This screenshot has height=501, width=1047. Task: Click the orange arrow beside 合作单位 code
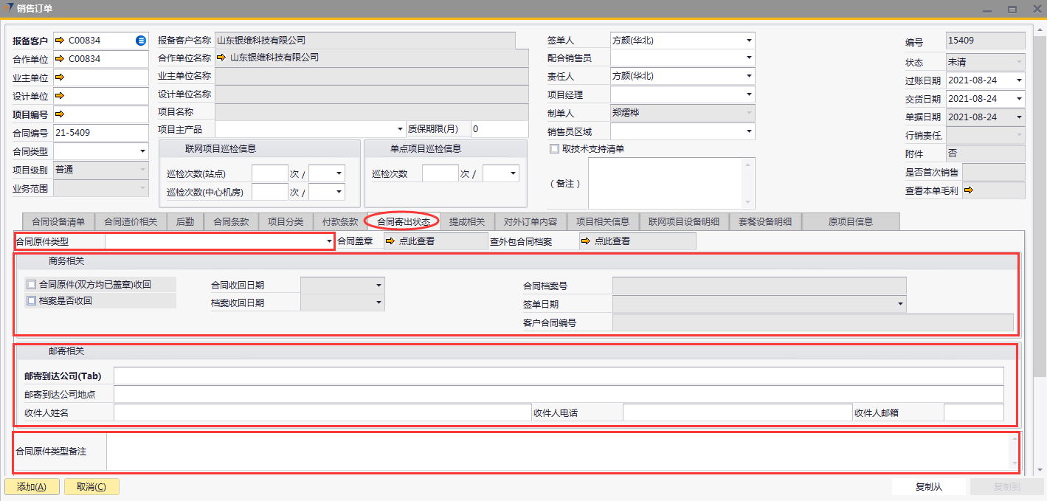(x=60, y=59)
